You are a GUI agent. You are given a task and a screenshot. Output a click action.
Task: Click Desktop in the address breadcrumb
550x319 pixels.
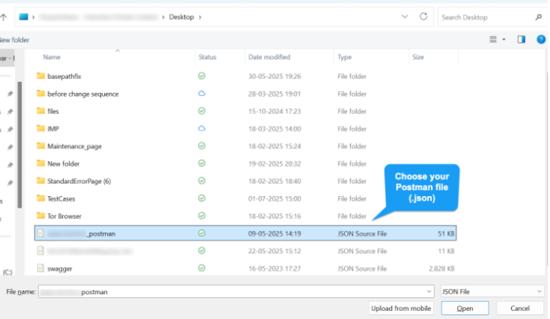click(x=182, y=17)
